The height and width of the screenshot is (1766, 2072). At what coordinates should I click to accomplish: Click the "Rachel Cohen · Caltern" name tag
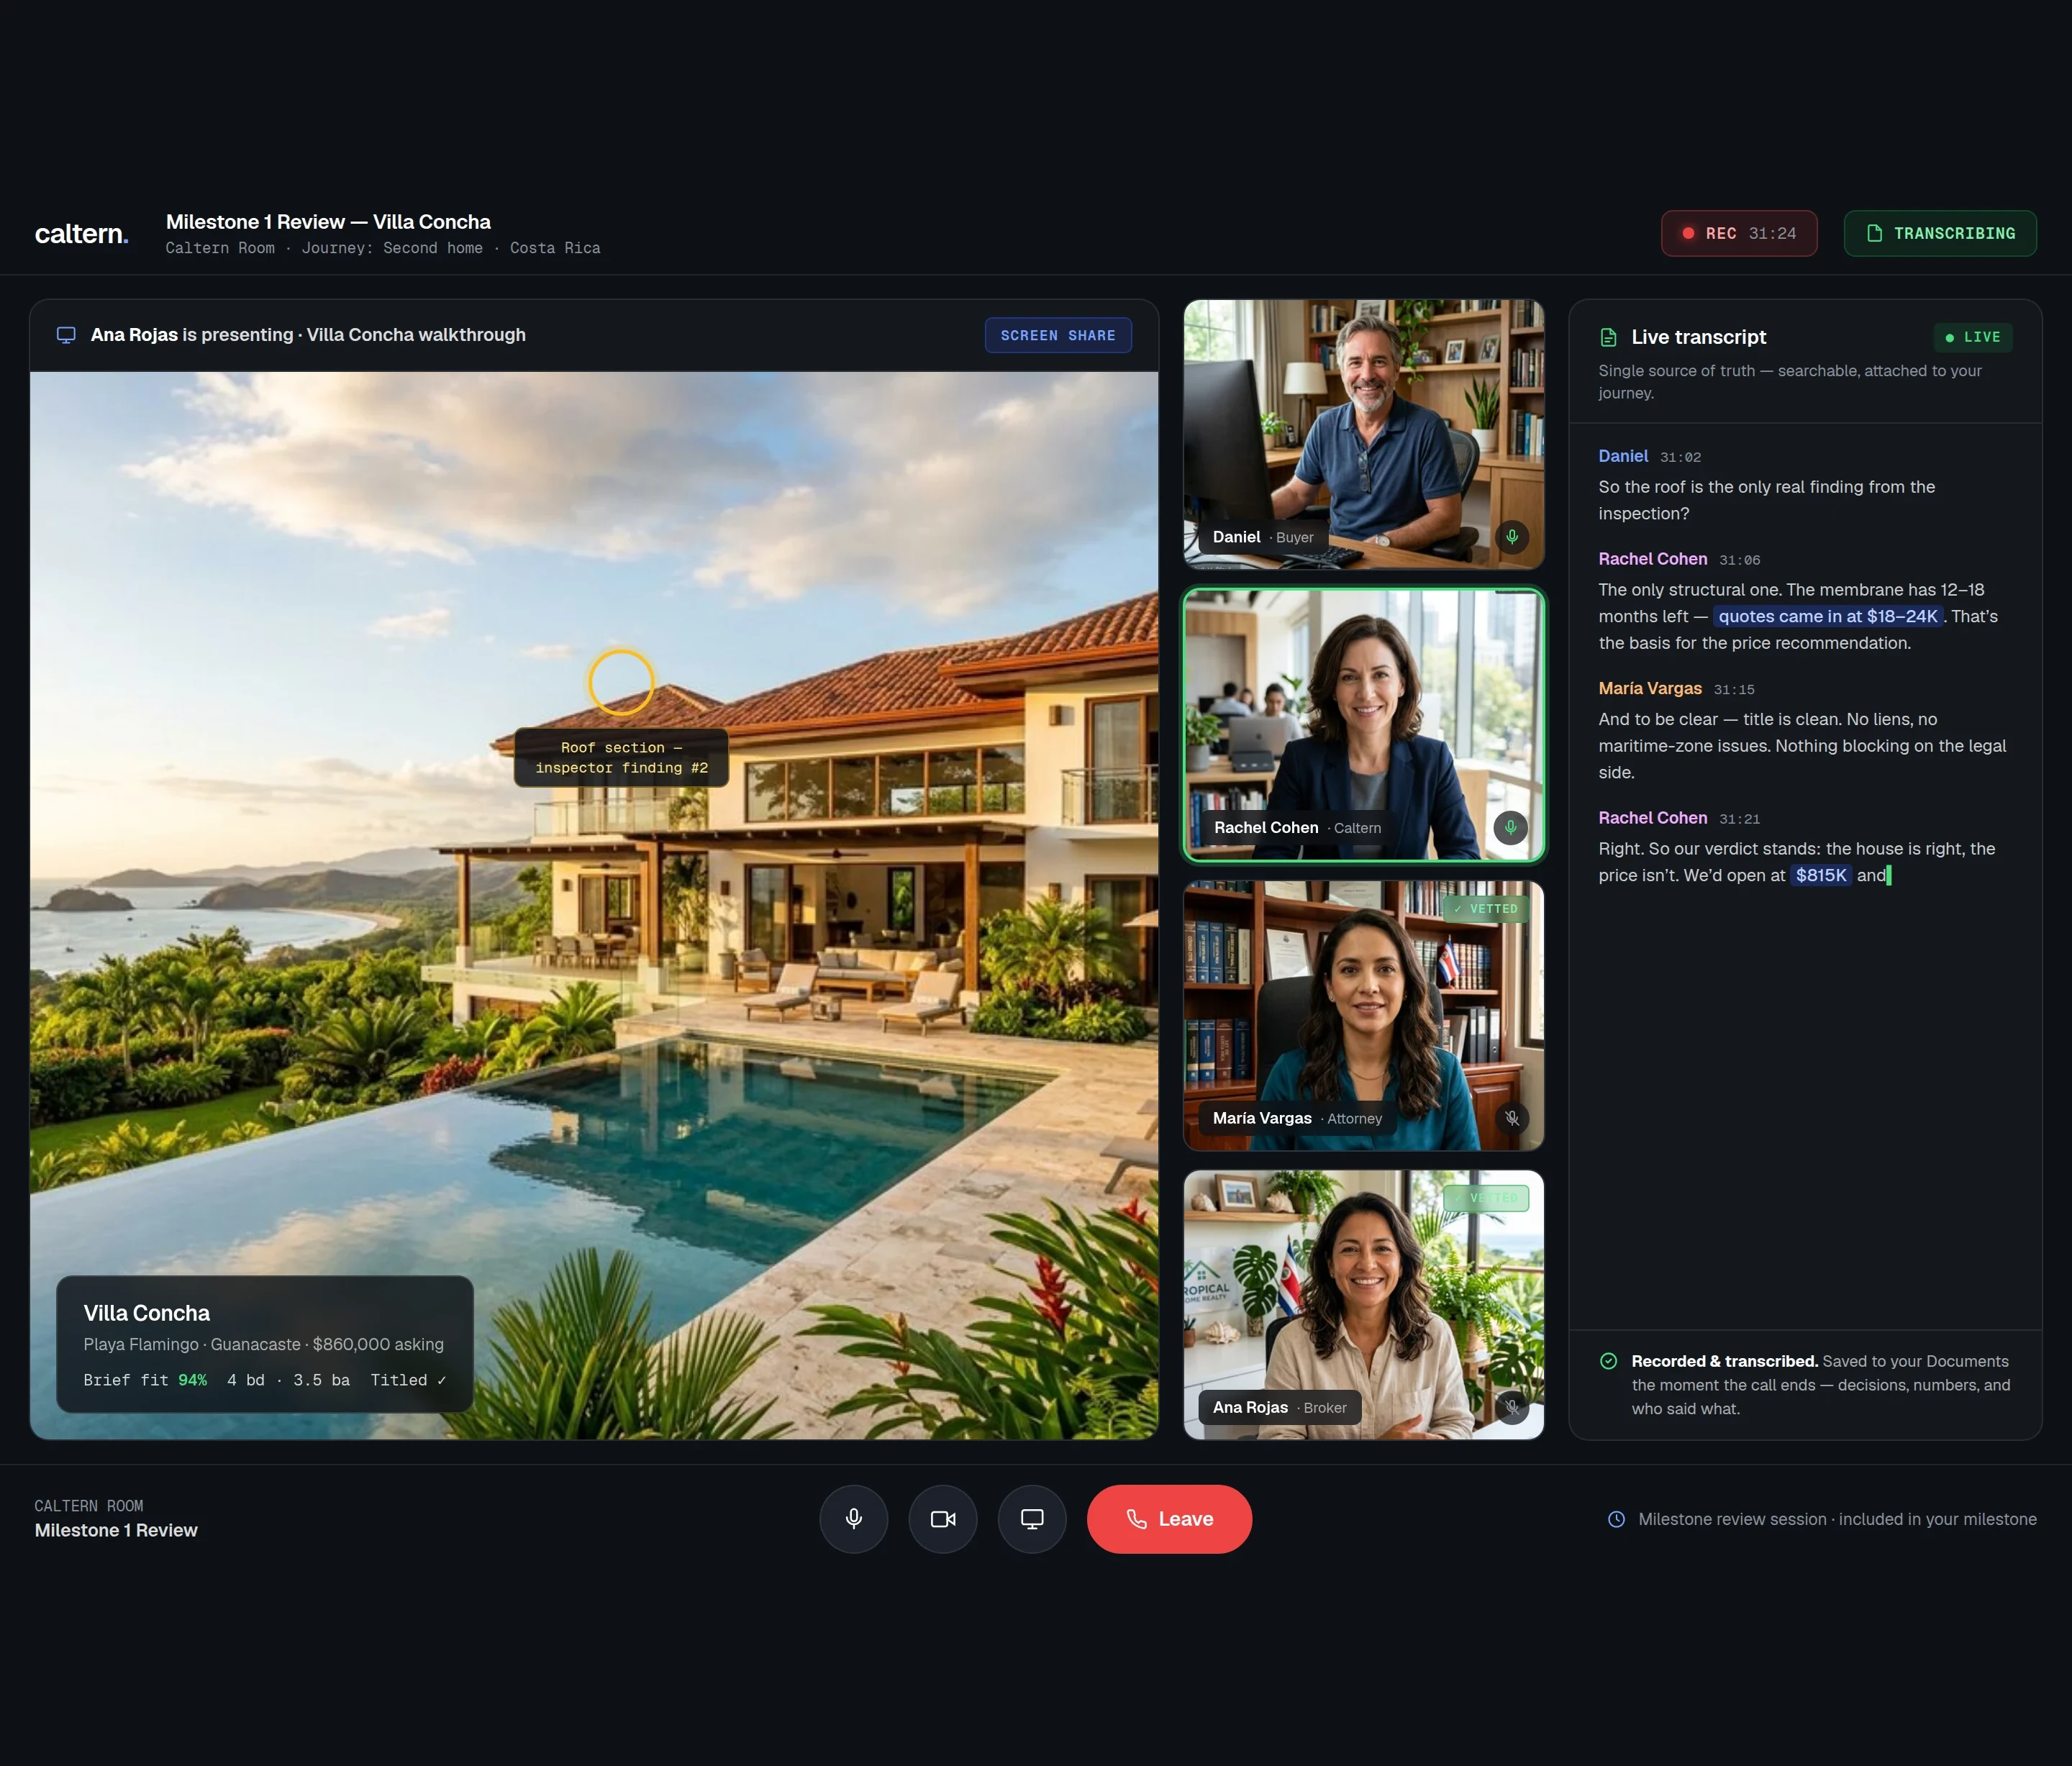[1297, 827]
